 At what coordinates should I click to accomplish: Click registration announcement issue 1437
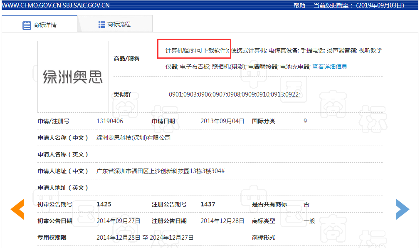click(208, 204)
